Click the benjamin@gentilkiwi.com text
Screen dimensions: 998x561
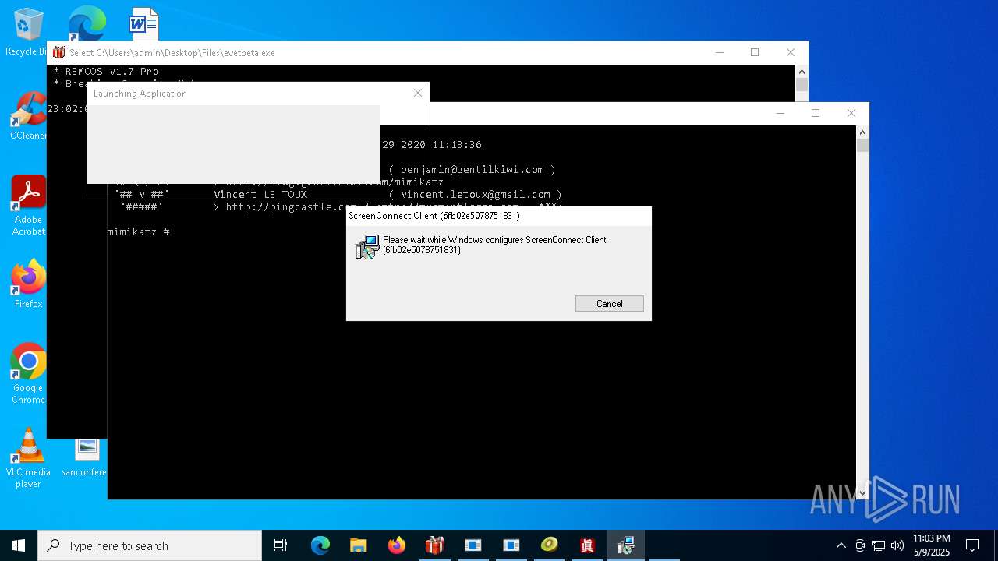[472, 169]
